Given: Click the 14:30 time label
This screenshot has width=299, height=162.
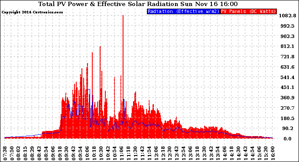Looking at the screenshot, I should point(239,153).
